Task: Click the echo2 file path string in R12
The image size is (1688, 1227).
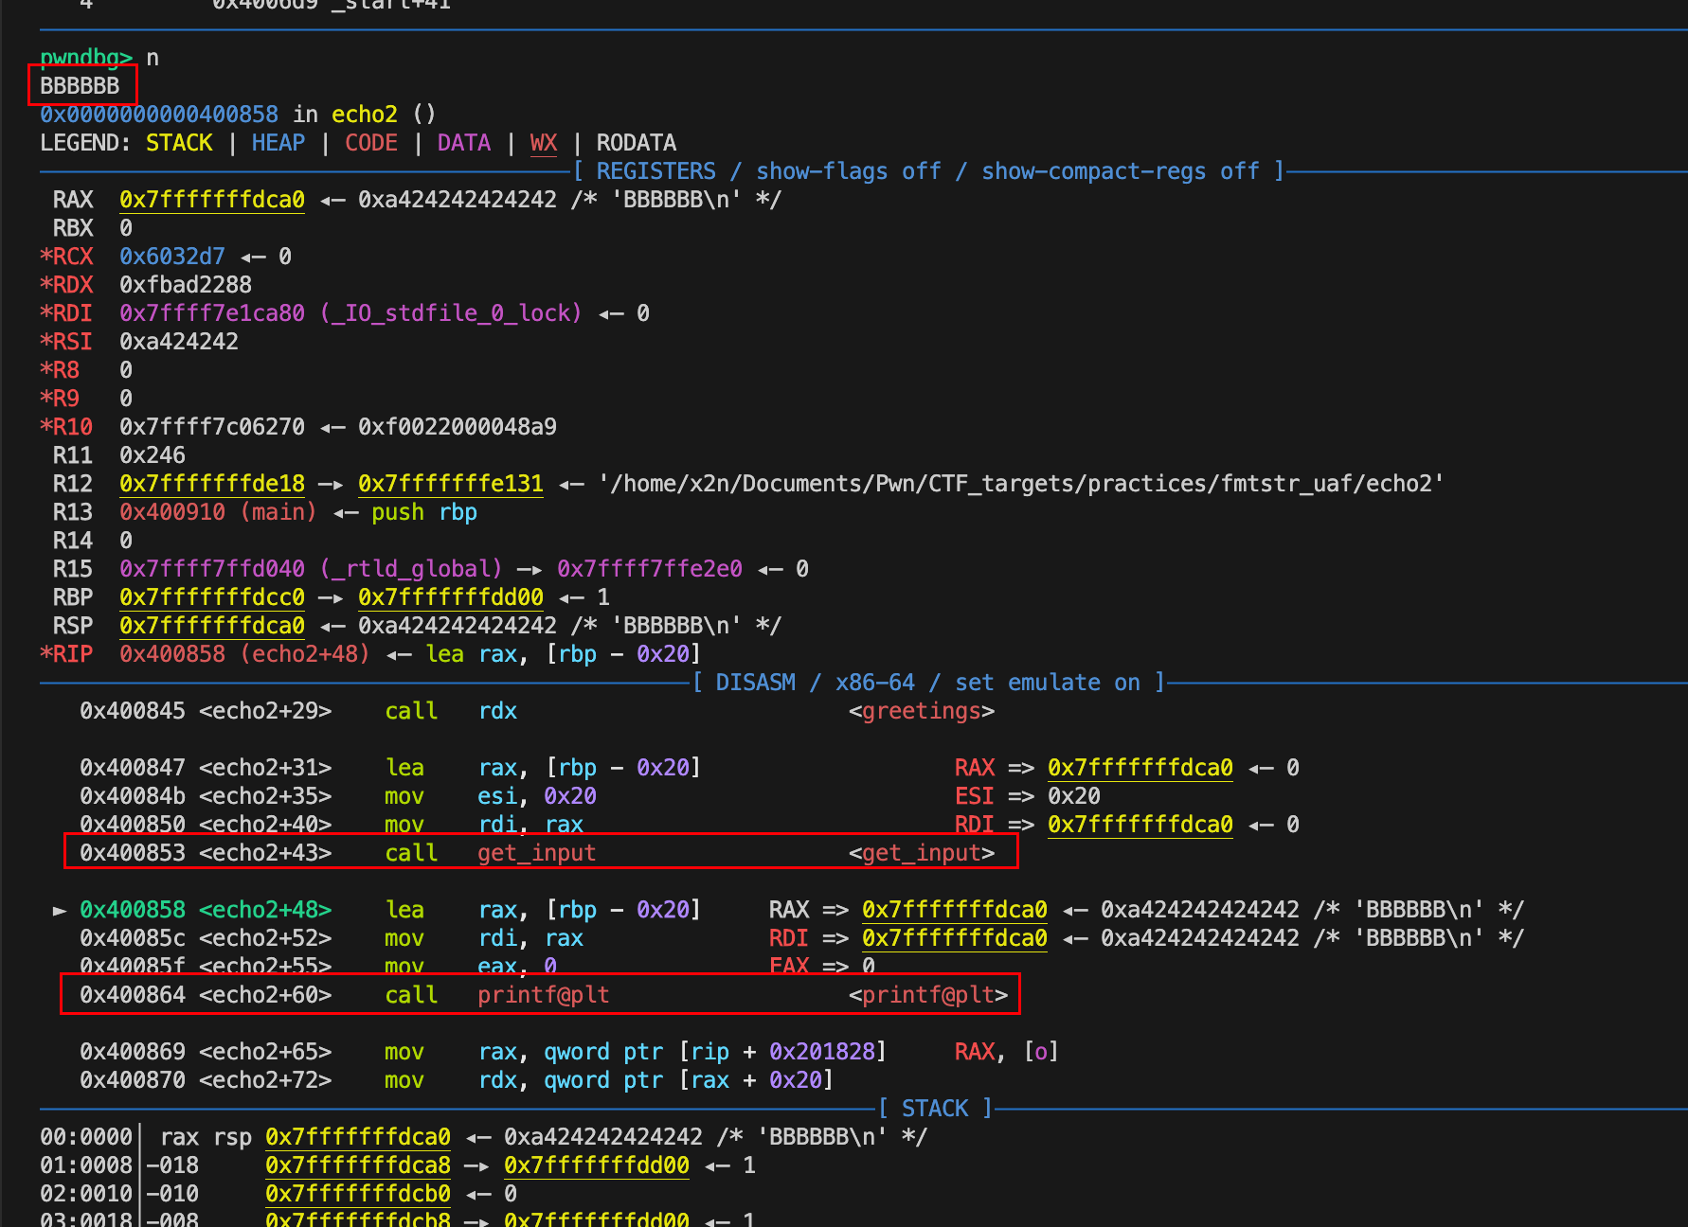Action: [1021, 484]
